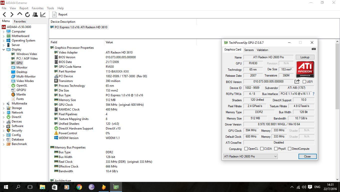Open the ATI Radeon HD 2600 Pro dropdown
The height and width of the screenshot is (192, 340).
click(250, 156)
